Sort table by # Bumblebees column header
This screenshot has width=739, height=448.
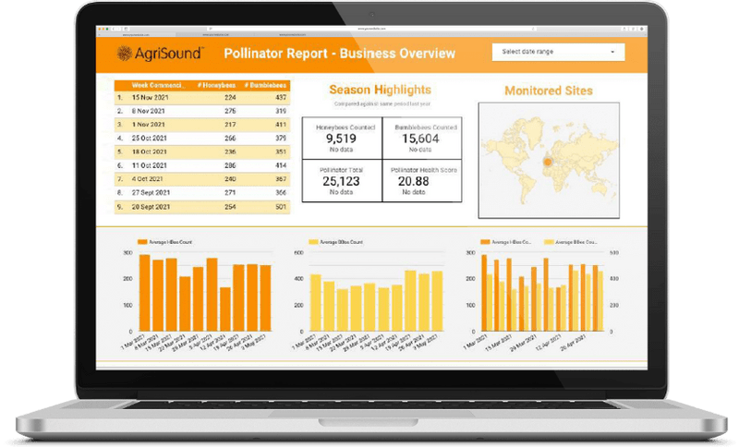[267, 85]
